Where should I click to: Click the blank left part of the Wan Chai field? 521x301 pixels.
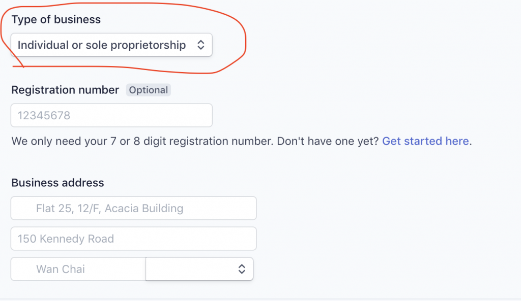click(23, 269)
